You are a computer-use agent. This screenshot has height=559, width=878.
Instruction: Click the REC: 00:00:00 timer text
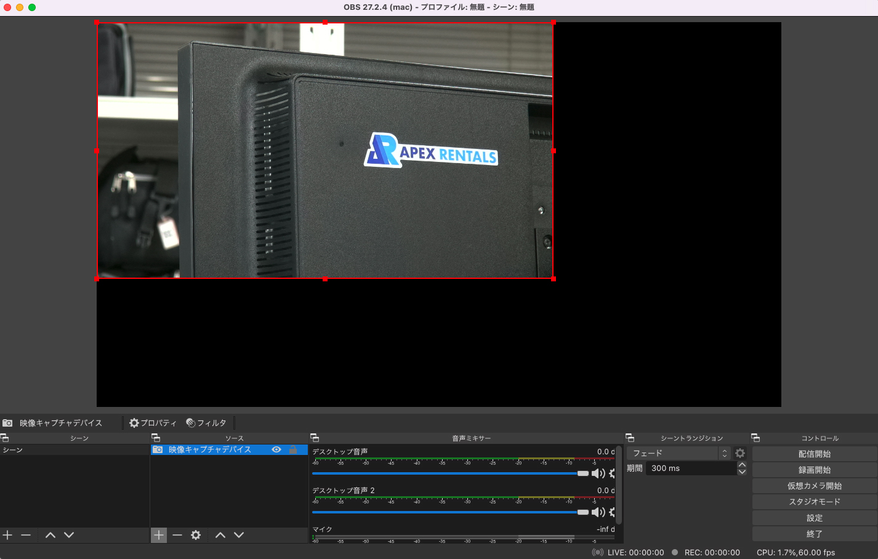coord(712,552)
